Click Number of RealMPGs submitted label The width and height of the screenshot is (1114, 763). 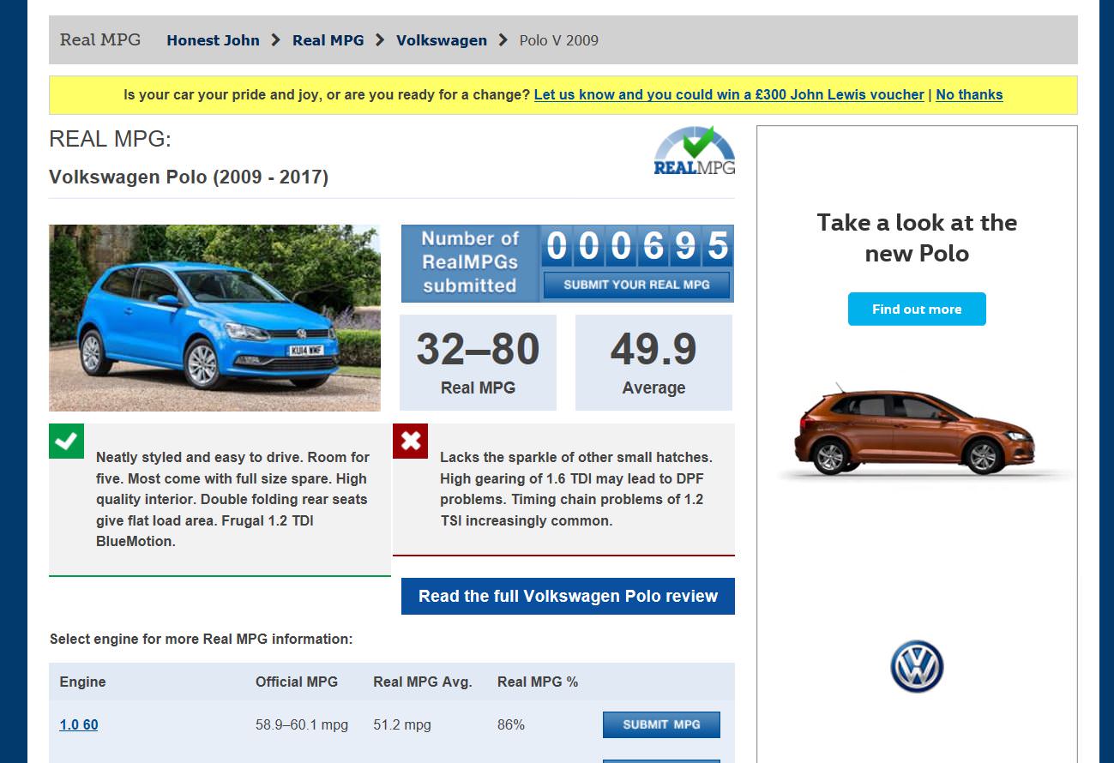tap(470, 262)
